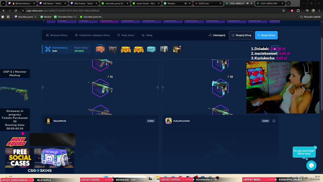Click the first gold coin case
This screenshot has width=323, height=182.
pos(126,49)
